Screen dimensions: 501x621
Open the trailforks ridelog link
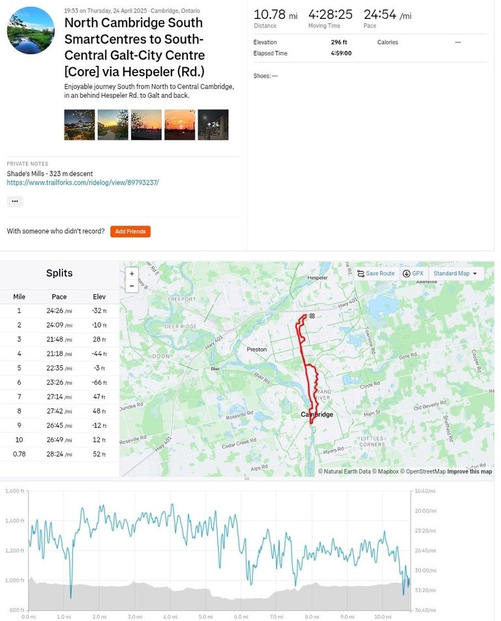(x=83, y=183)
